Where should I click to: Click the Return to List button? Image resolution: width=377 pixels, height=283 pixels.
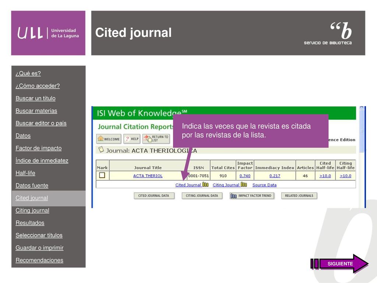coord(156,139)
